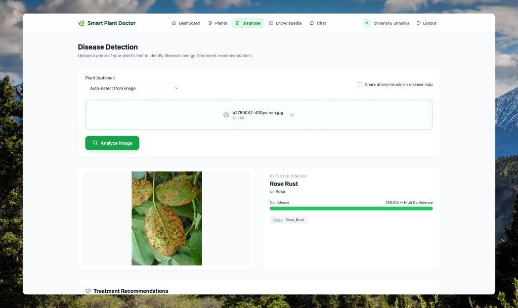Select the Diagnose tab

coord(248,23)
